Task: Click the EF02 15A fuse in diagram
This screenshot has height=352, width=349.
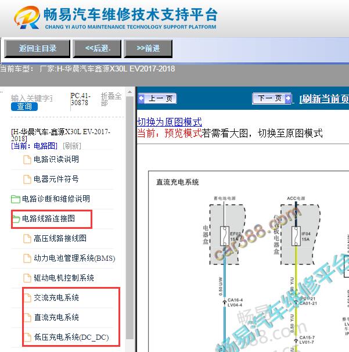Action: point(224,236)
